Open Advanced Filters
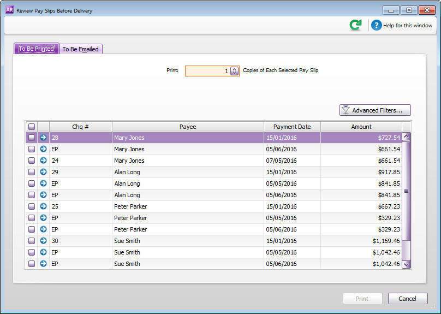This screenshot has width=441, height=314. coord(375,110)
